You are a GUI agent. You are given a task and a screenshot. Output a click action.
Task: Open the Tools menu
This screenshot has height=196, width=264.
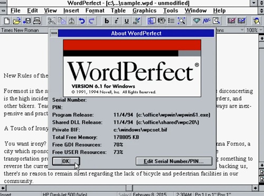pyautogui.click(x=171, y=11)
